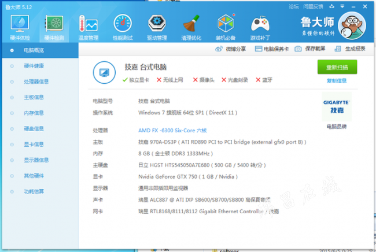Click 无线上网 status indicator
Image resolution: width=376 pixels, height=252 pixels.
click(169, 80)
